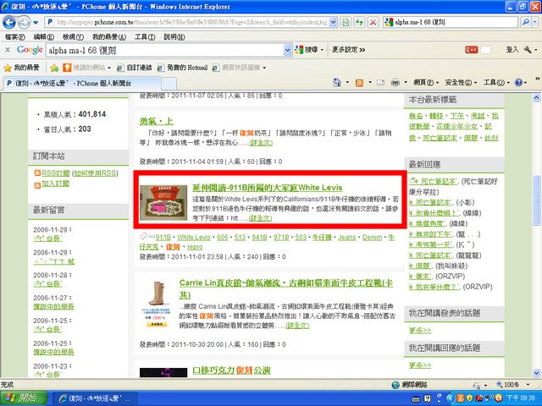The width and height of the screenshot is (542, 406).
Task: Click the magnifier search button
Action: click(525, 23)
